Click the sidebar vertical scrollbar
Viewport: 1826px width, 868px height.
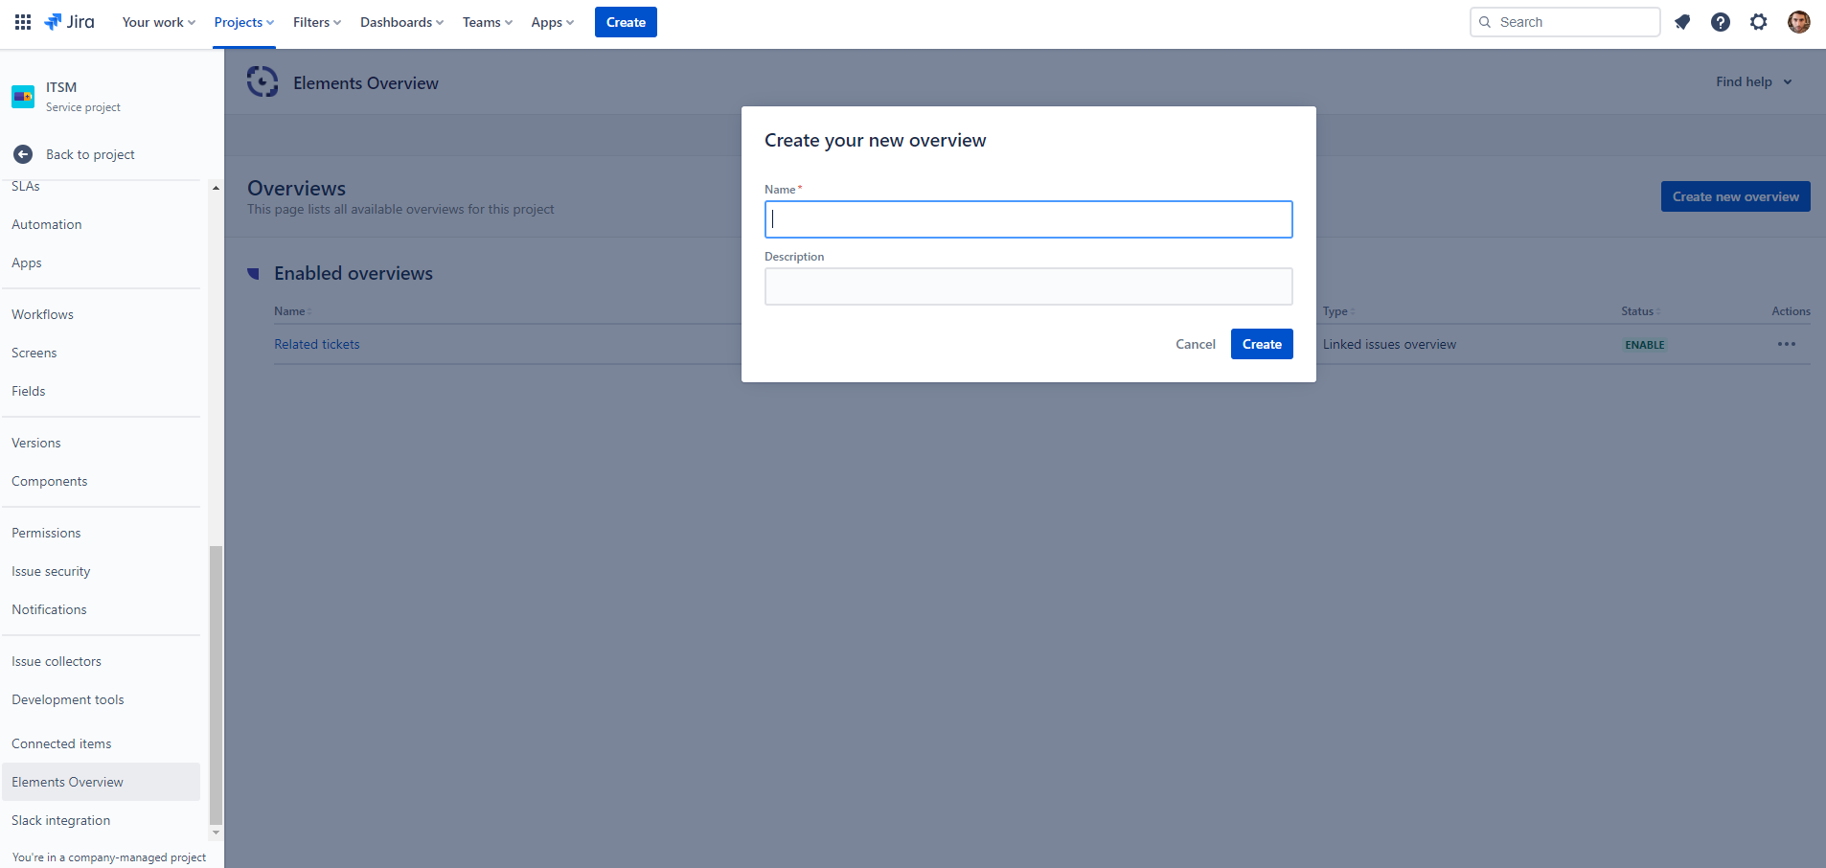click(x=216, y=684)
